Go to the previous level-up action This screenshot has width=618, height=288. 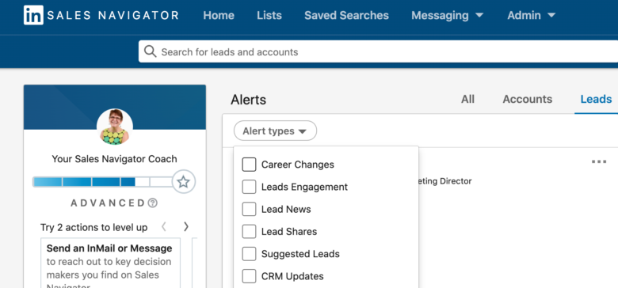pyautogui.click(x=164, y=226)
